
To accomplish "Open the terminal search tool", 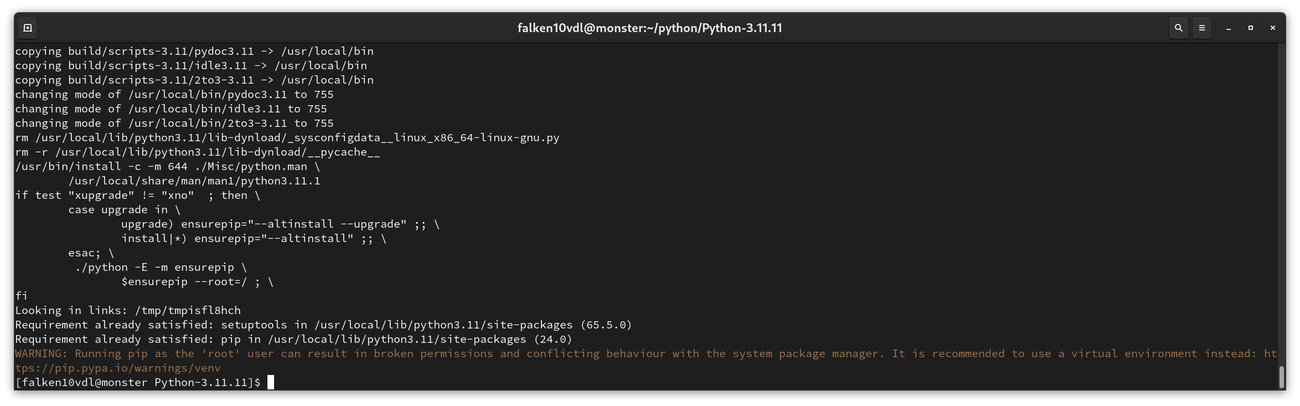I will pos(1178,28).
